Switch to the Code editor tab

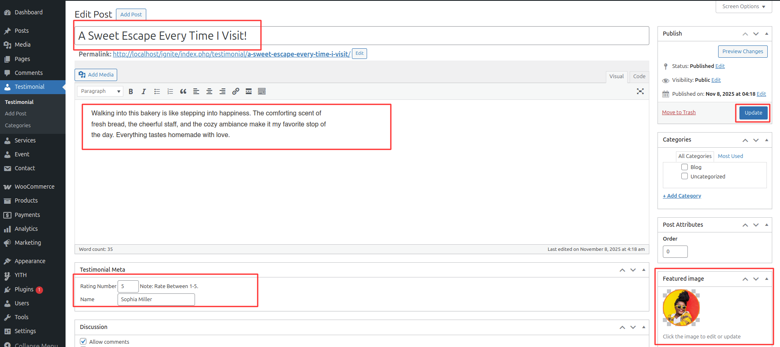pos(639,77)
